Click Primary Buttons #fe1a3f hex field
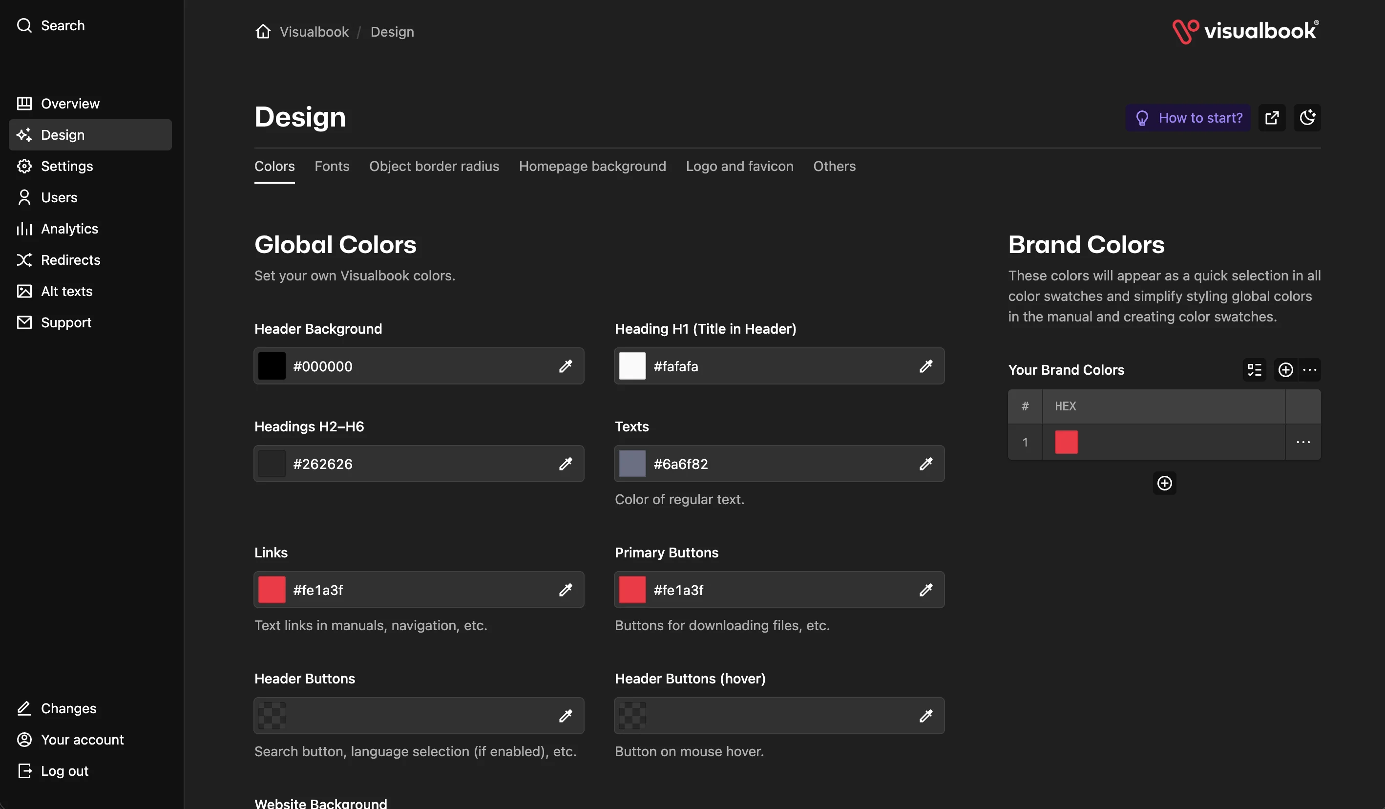Screen dimensions: 1385x809 780,590
